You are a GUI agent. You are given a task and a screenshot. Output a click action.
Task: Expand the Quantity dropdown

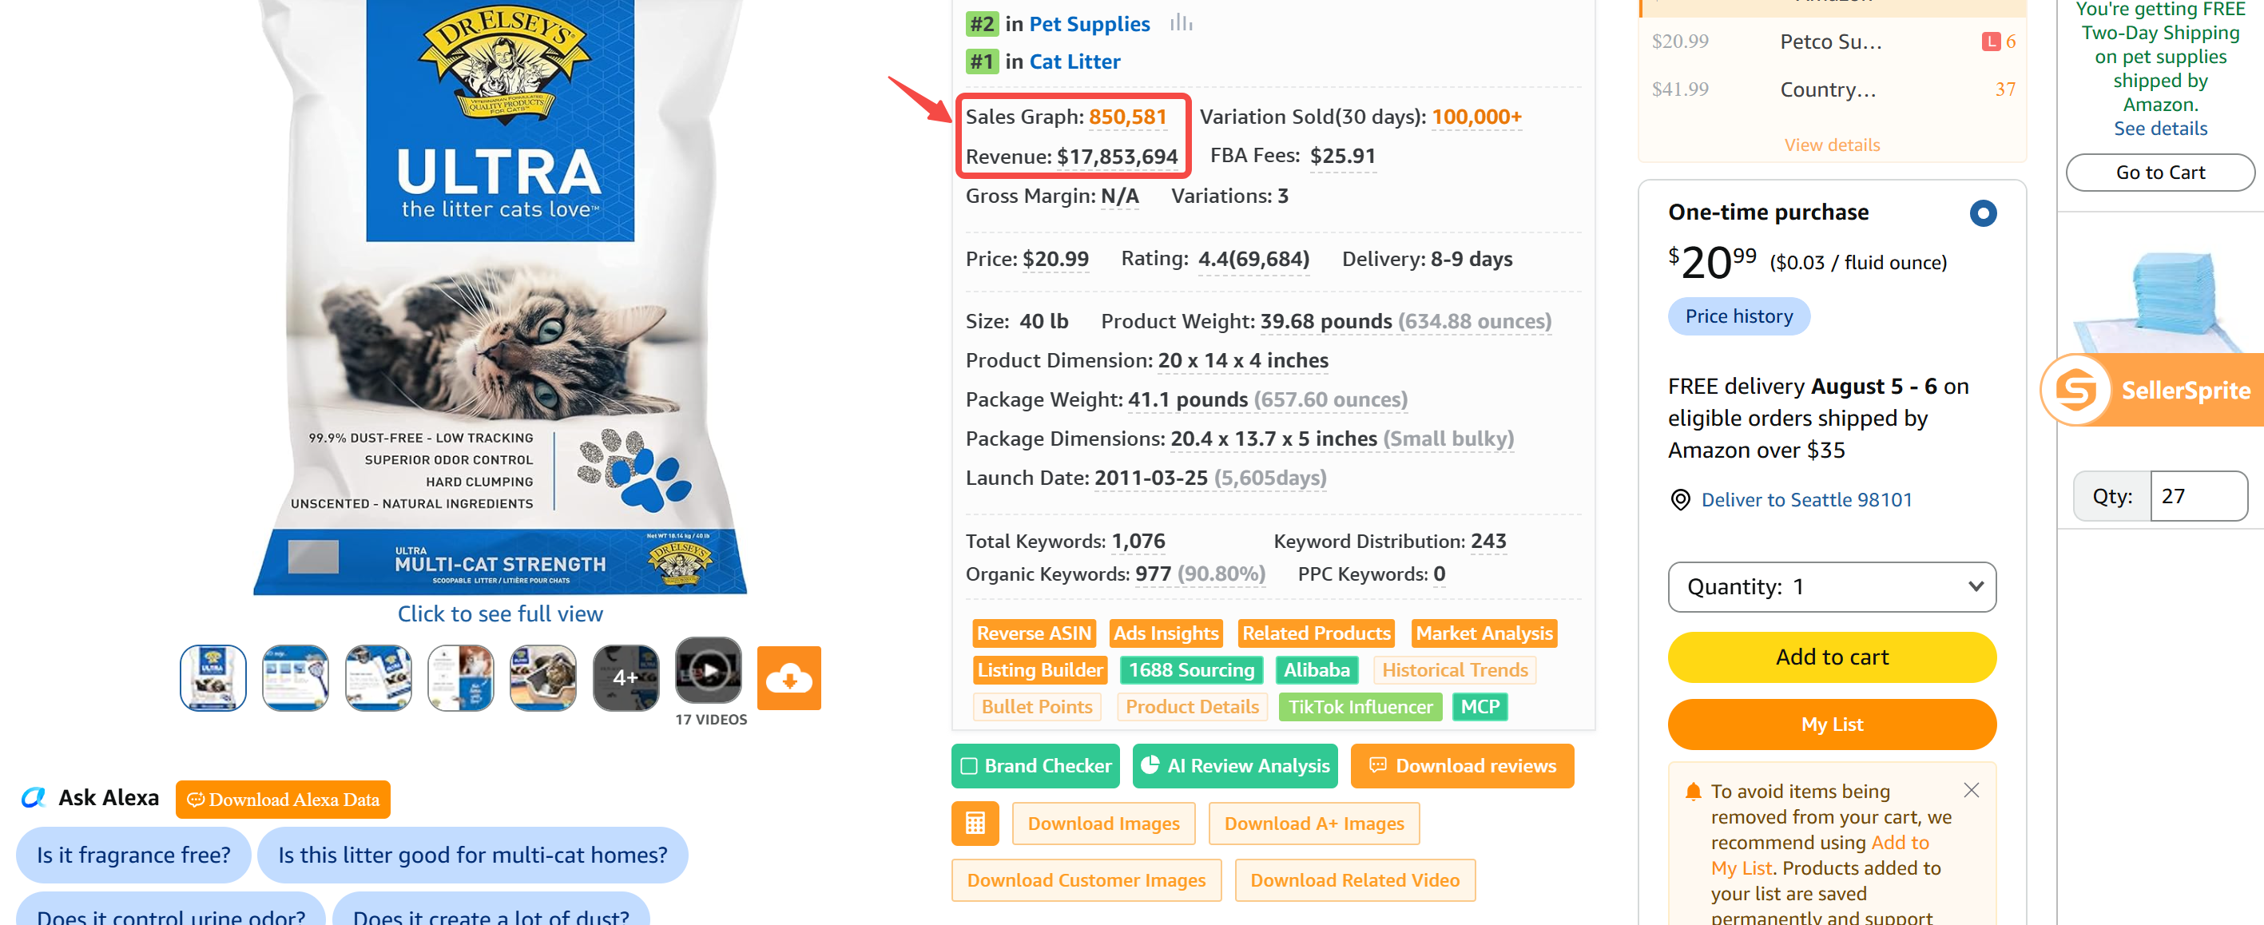tap(1832, 586)
